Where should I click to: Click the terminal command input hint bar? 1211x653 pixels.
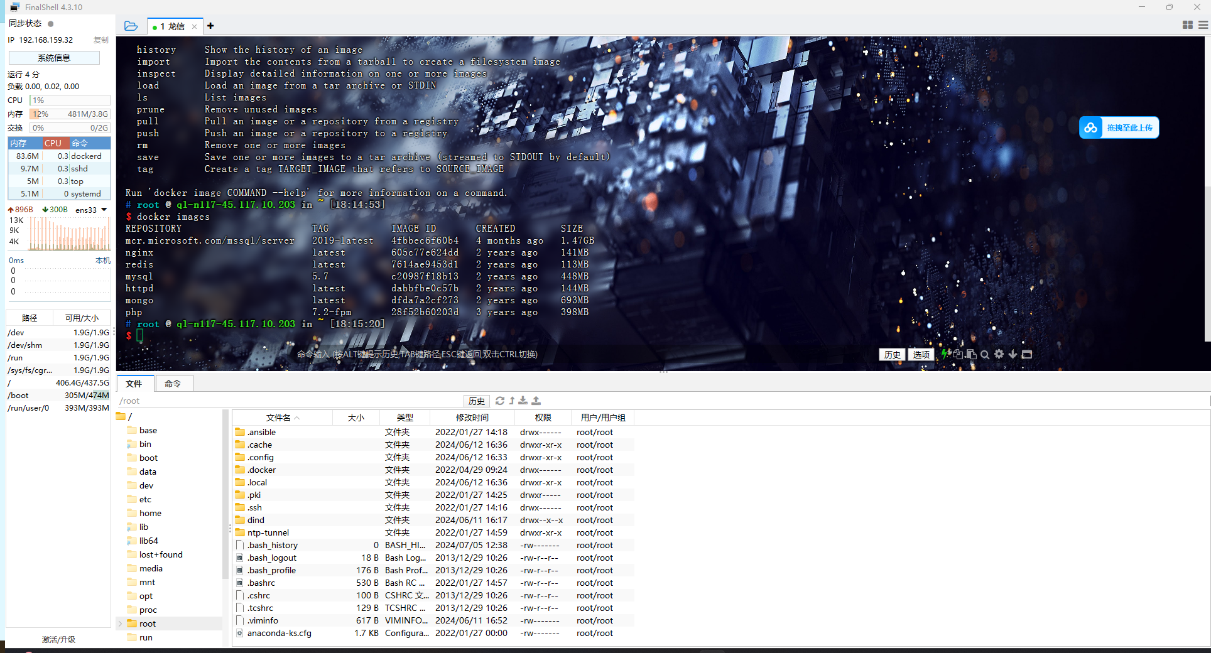tap(417, 354)
